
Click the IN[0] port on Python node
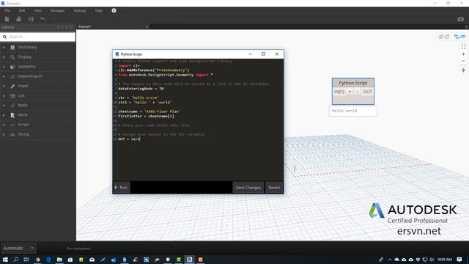[339, 92]
